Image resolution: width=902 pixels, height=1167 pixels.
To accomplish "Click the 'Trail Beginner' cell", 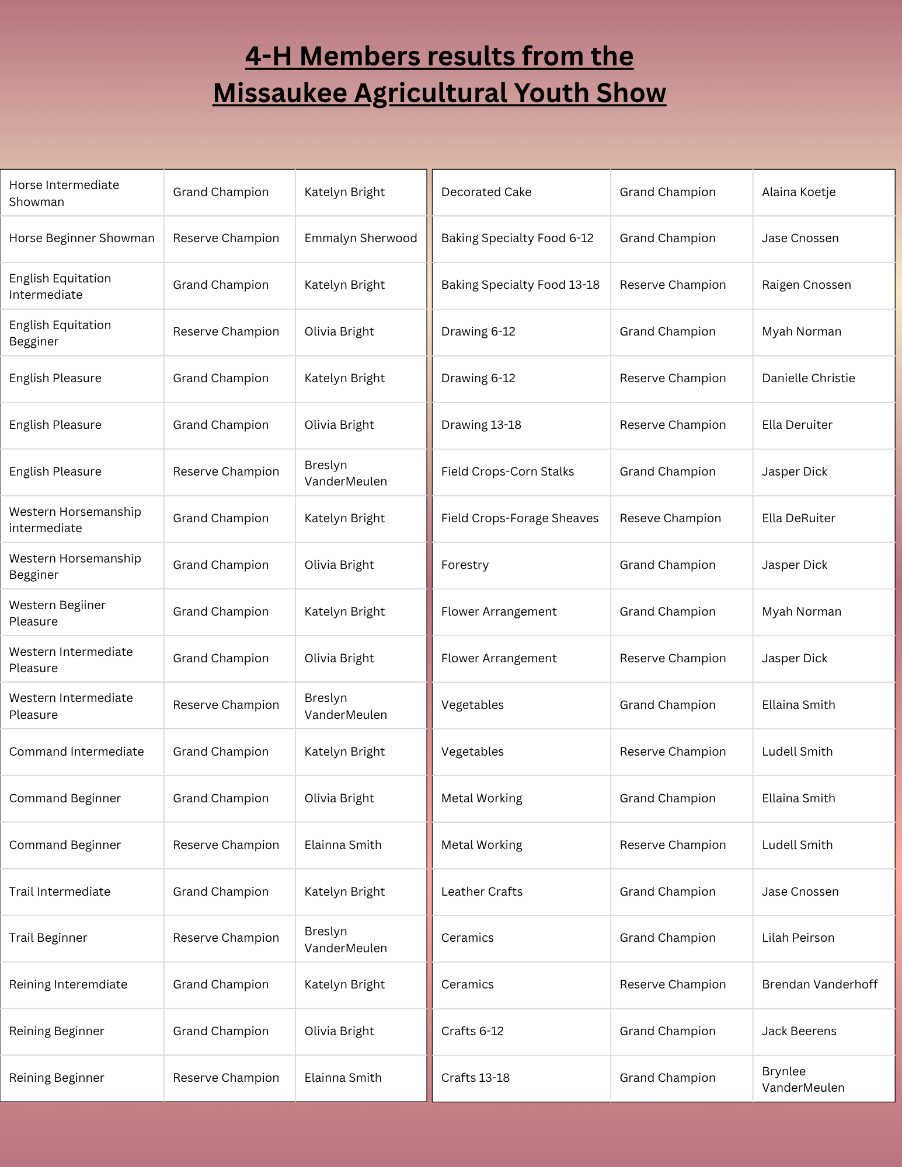I will [82, 938].
